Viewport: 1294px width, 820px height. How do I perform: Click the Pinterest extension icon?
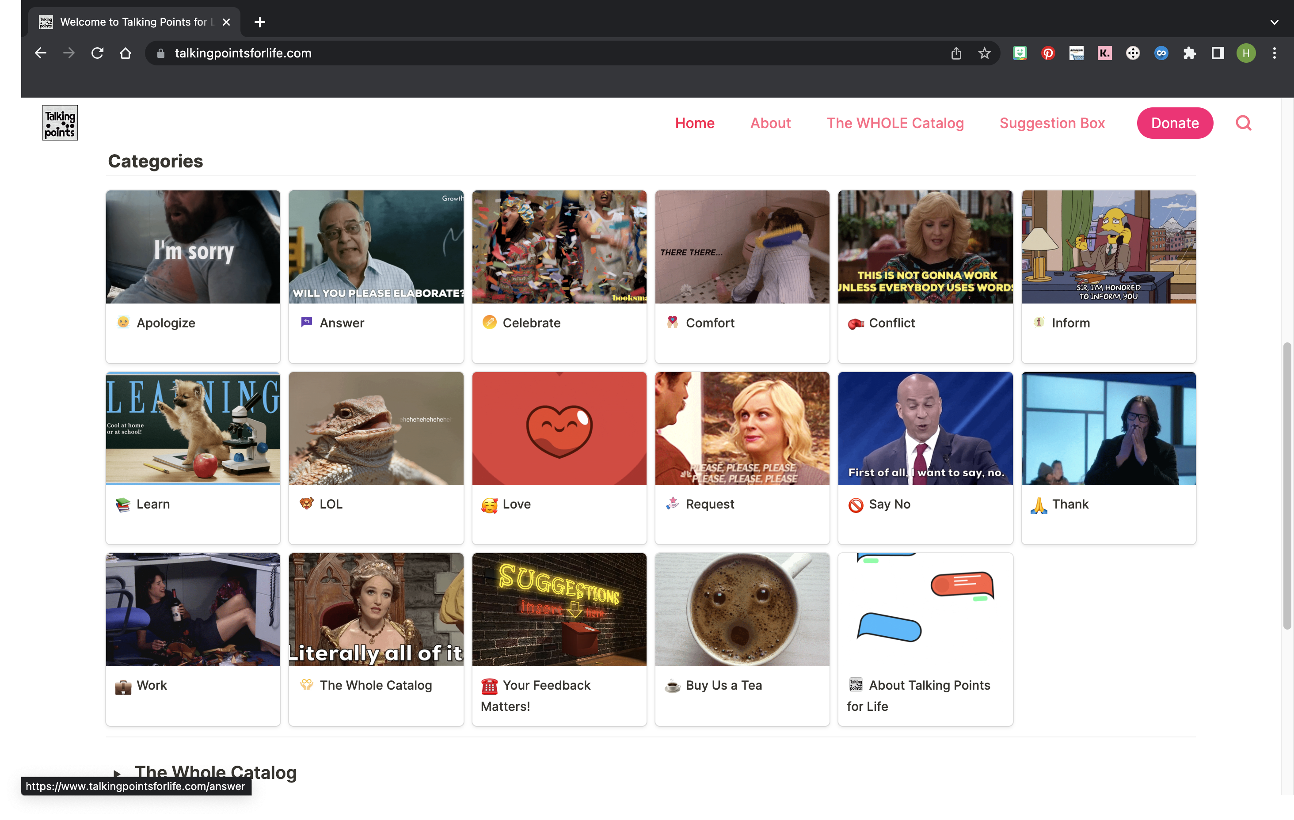[x=1048, y=53]
